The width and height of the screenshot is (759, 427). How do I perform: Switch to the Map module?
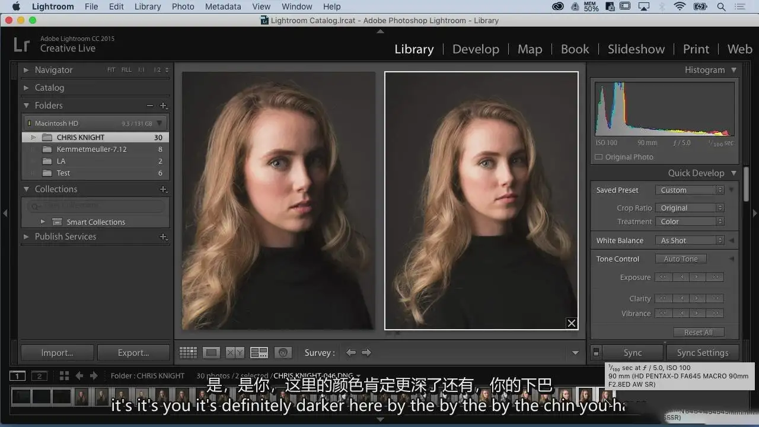click(x=530, y=49)
